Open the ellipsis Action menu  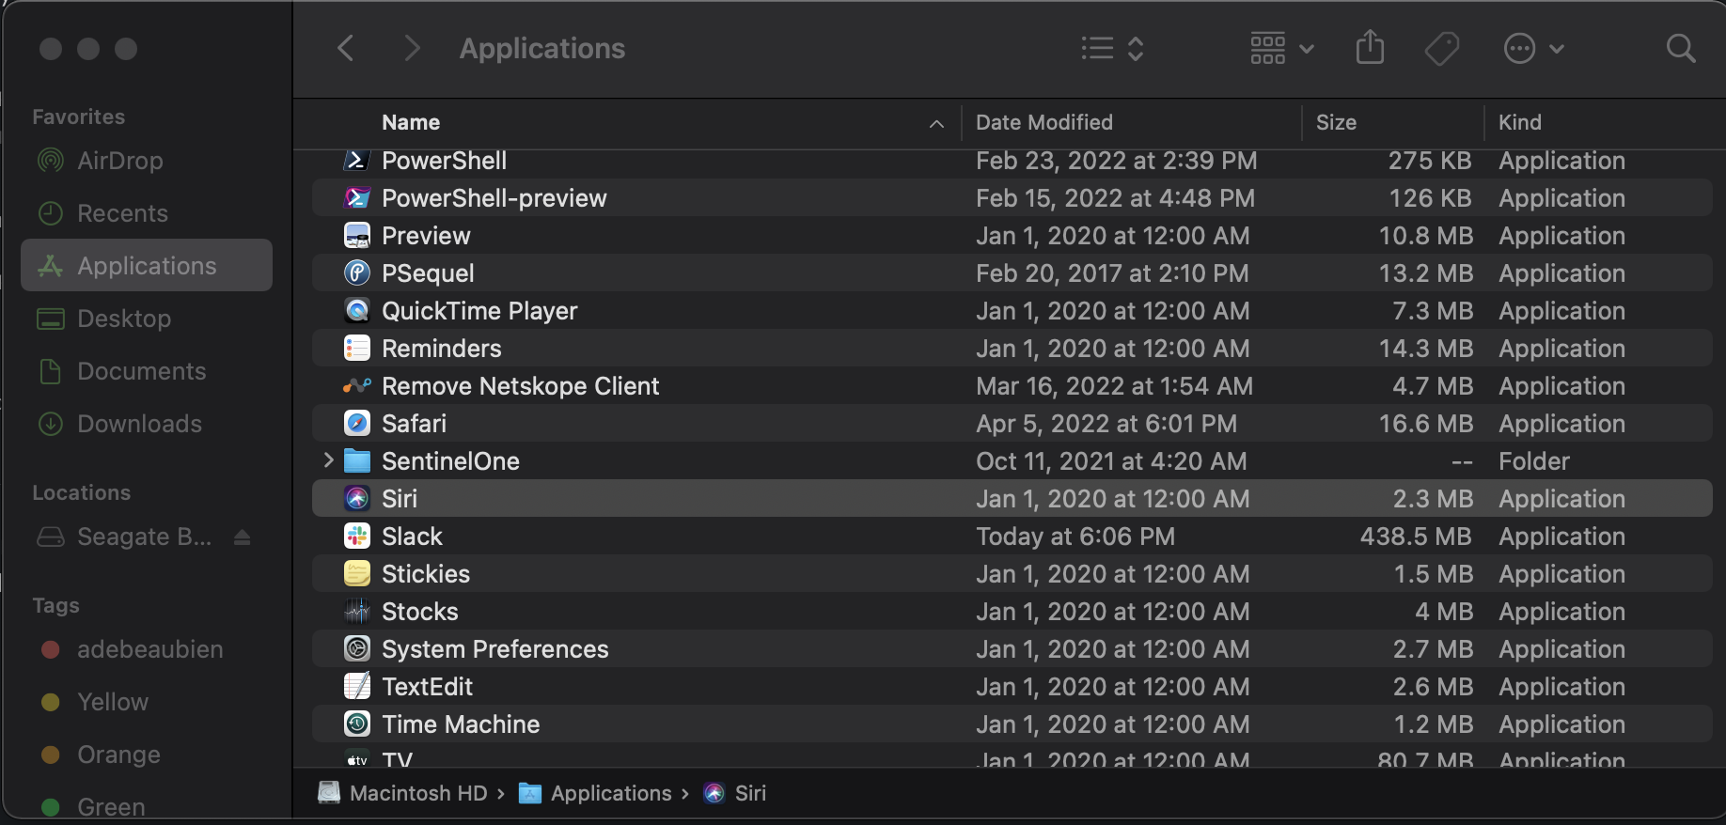[1533, 48]
